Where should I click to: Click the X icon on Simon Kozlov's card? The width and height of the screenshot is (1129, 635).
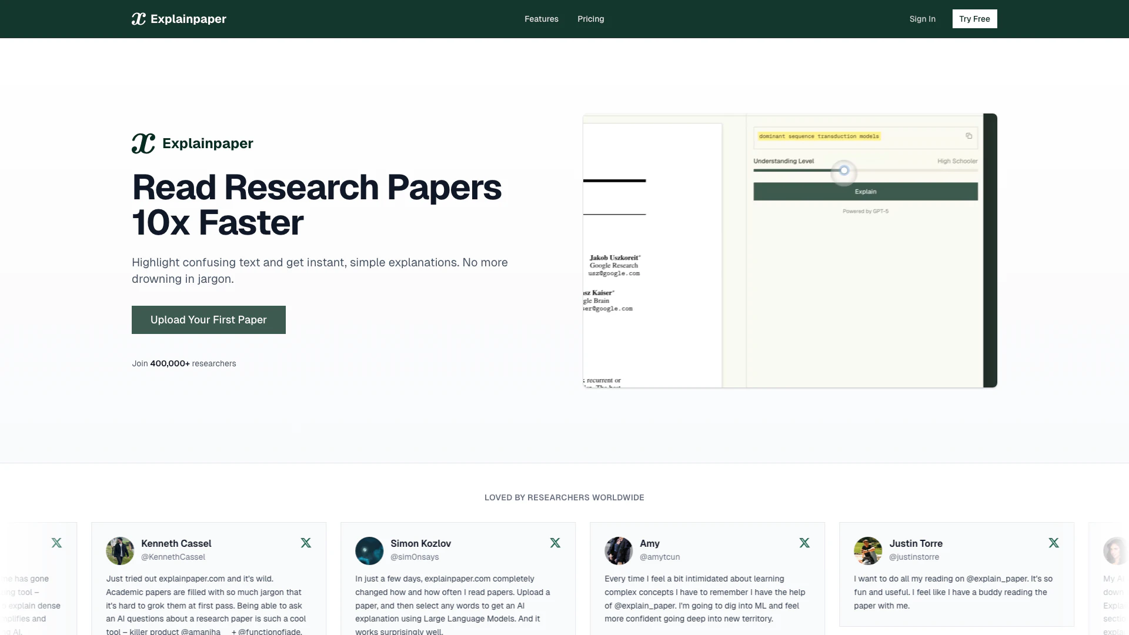[555, 543]
